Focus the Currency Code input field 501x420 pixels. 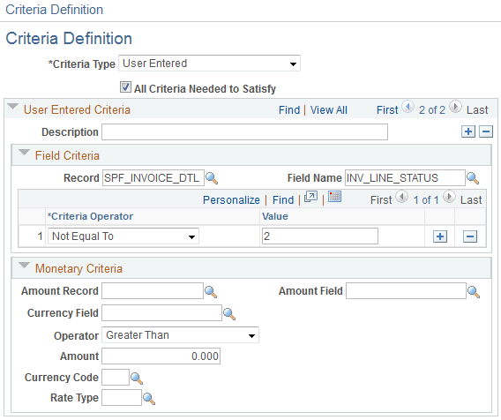(x=116, y=377)
